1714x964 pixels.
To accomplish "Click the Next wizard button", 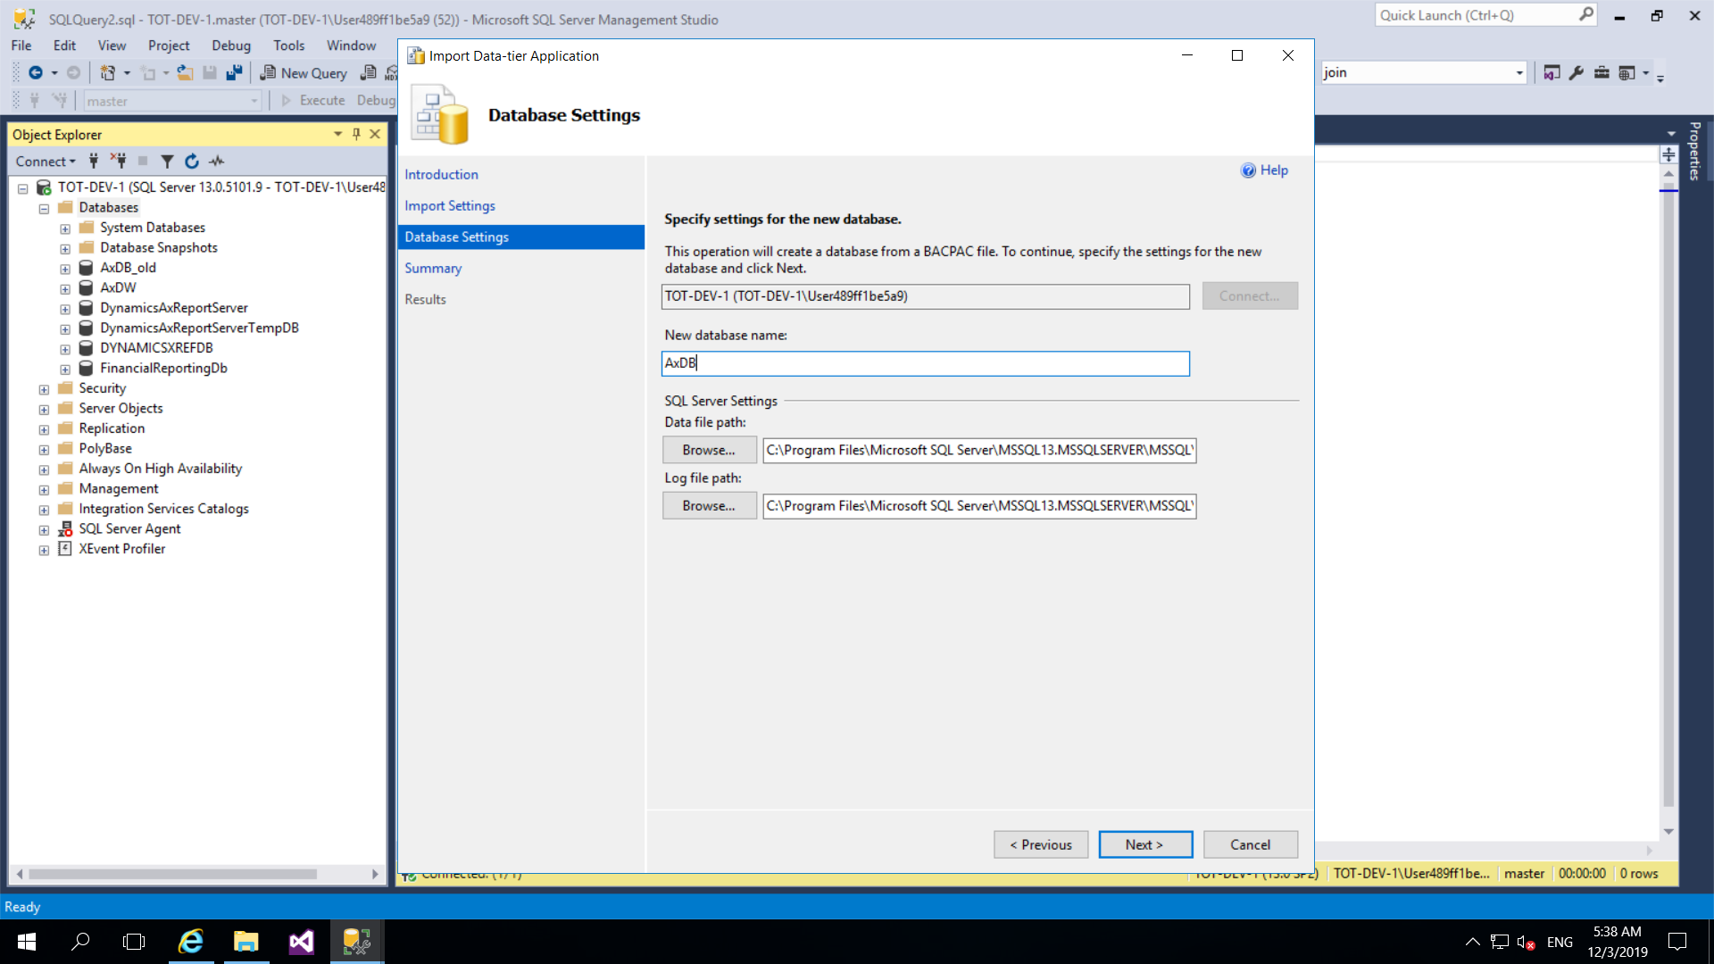I will click(x=1145, y=844).
